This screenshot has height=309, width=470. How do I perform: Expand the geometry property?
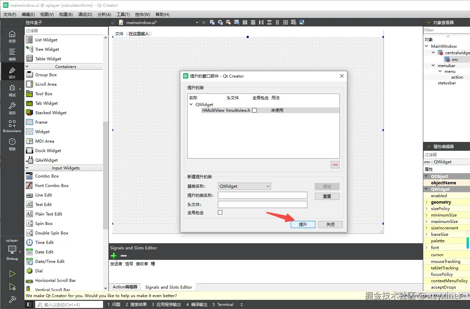(x=427, y=202)
